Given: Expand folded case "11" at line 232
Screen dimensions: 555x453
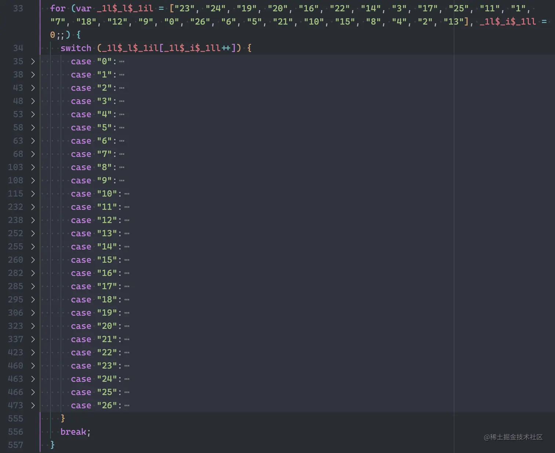Looking at the screenshot, I should 33,207.
